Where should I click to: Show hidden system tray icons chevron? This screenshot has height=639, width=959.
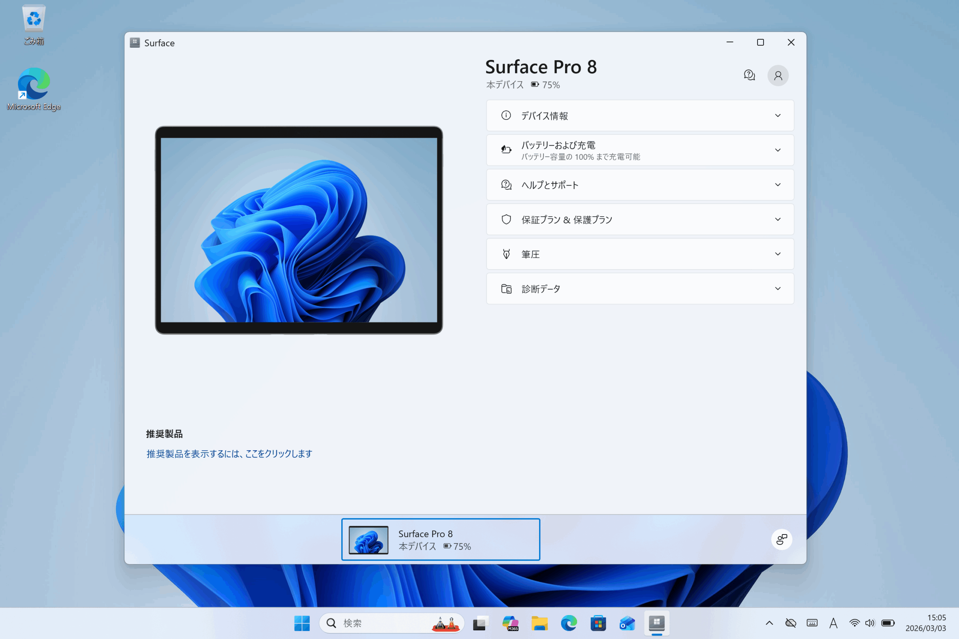(769, 623)
